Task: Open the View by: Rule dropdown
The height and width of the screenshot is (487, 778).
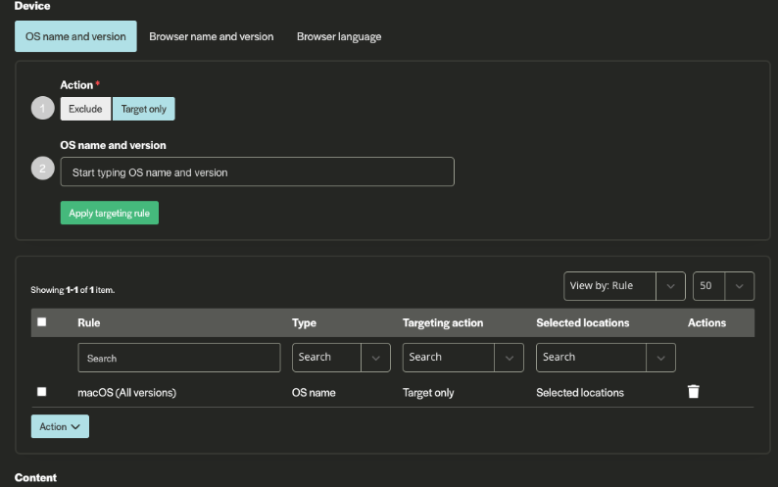Action: pyautogui.click(x=624, y=286)
